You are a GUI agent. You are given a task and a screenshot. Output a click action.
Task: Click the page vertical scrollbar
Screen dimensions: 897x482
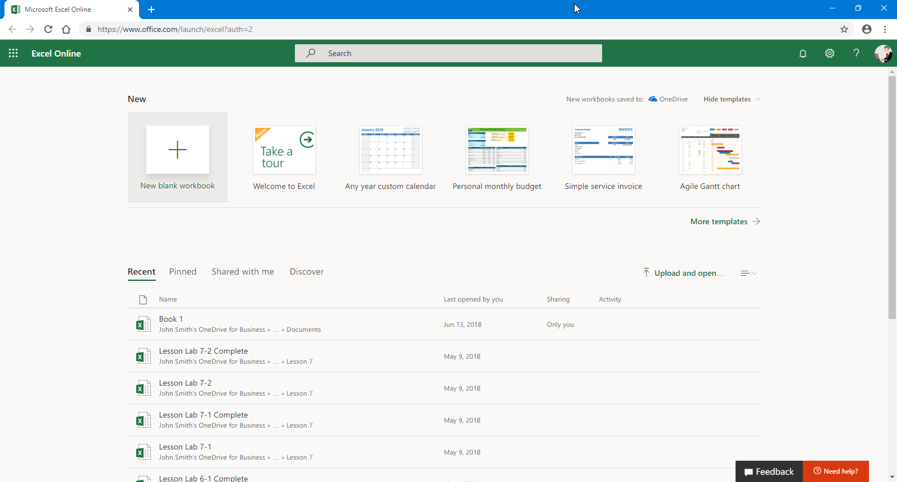point(892,197)
